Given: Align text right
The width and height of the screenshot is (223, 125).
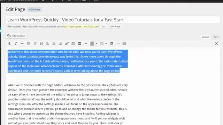Looking at the screenshot, I should [60, 43].
